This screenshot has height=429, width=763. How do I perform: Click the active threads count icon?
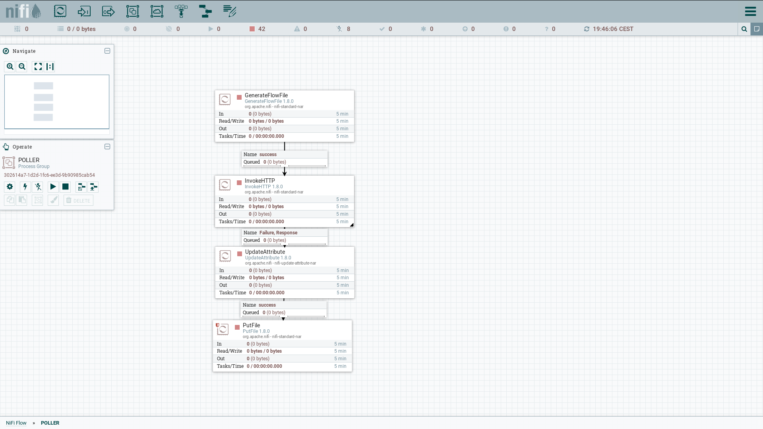click(17, 29)
